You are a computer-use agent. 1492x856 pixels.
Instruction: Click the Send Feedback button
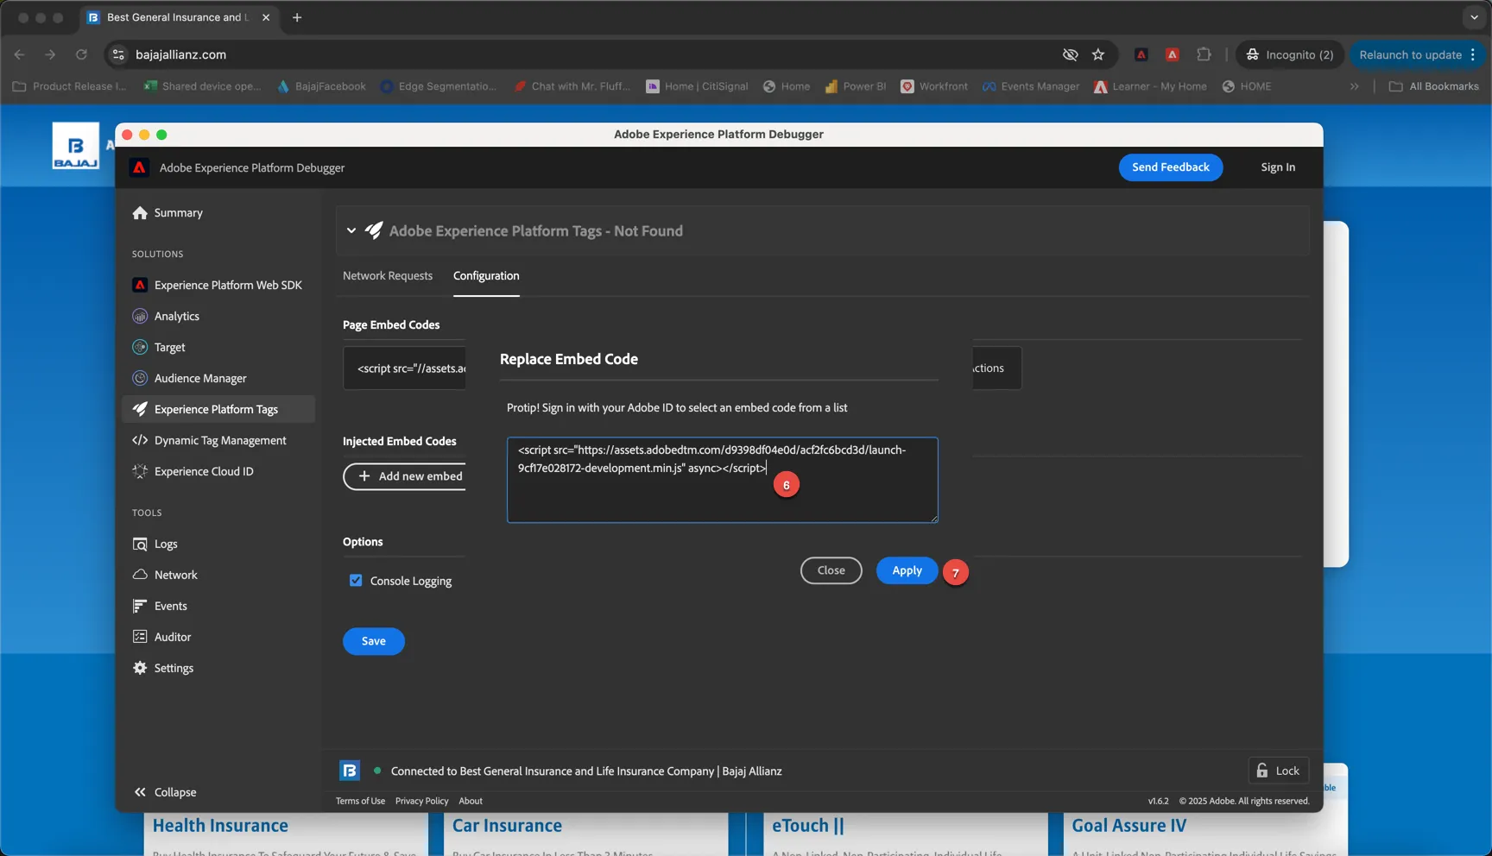[x=1171, y=167]
